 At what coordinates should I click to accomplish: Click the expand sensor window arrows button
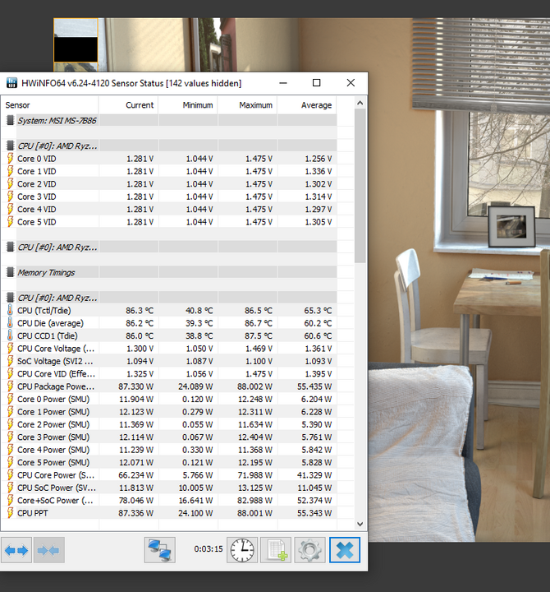coord(16,550)
